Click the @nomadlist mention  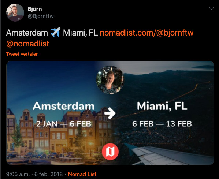pyautogui.click(x=28, y=44)
